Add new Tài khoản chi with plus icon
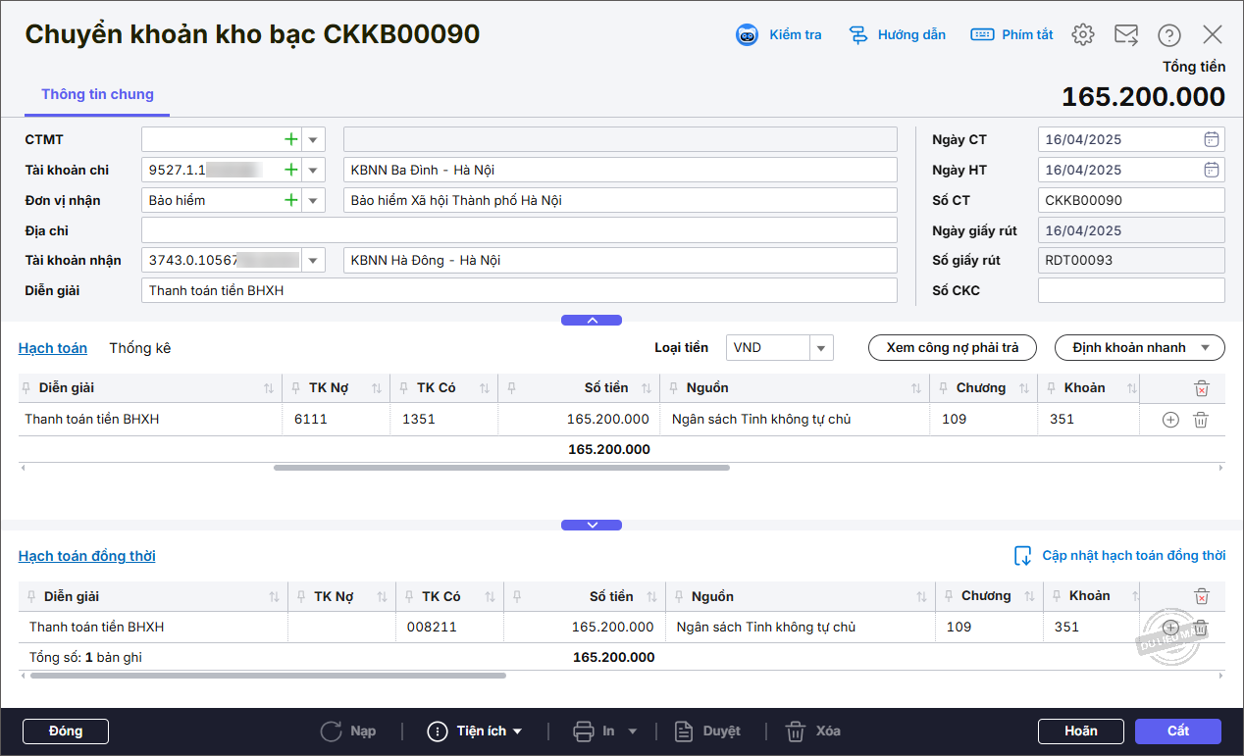This screenshot has height=756, width=1244. tap(290, 170)
